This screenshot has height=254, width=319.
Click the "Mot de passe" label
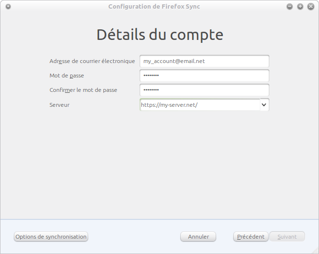67,76
